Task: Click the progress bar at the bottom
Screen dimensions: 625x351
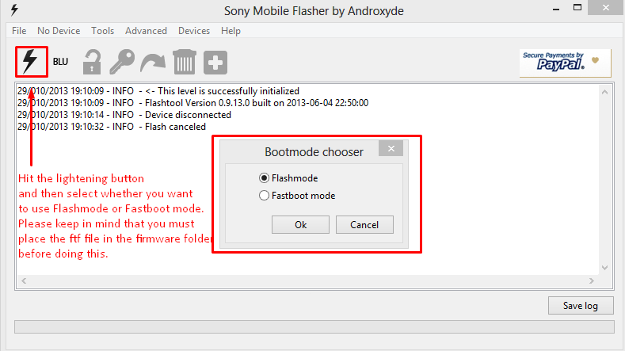Action: [314, 326]
